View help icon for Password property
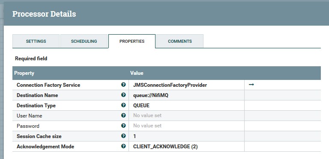329x159 pixels. (x=123, y=126)
